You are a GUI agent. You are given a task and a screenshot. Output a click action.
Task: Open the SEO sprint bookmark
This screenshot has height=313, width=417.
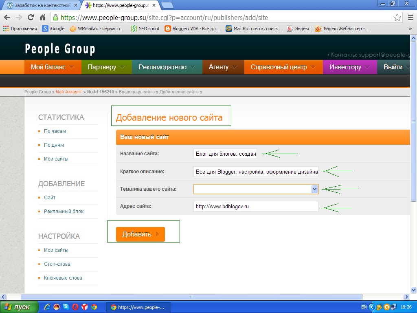(x=145, y=29)
